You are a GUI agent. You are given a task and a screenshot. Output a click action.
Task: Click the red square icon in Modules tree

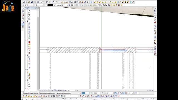pyautogui.click(x=29, y=42)
